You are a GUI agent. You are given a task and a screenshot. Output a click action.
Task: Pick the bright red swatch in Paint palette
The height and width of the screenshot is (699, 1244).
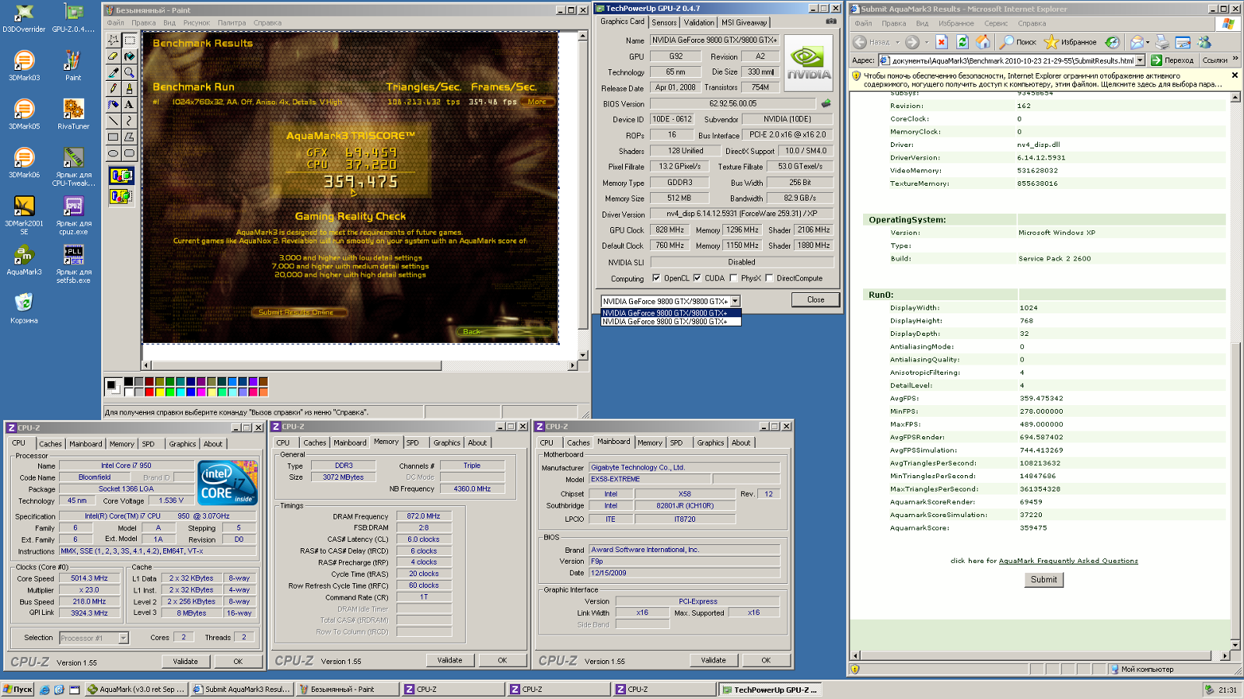(149, 391)
